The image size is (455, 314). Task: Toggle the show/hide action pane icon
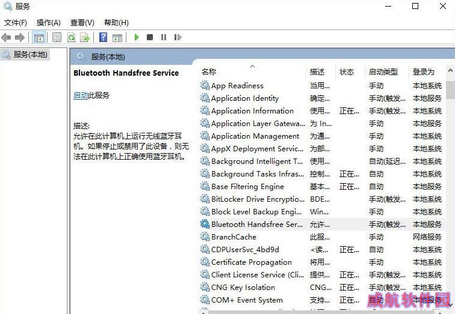(x=117, y=37)
